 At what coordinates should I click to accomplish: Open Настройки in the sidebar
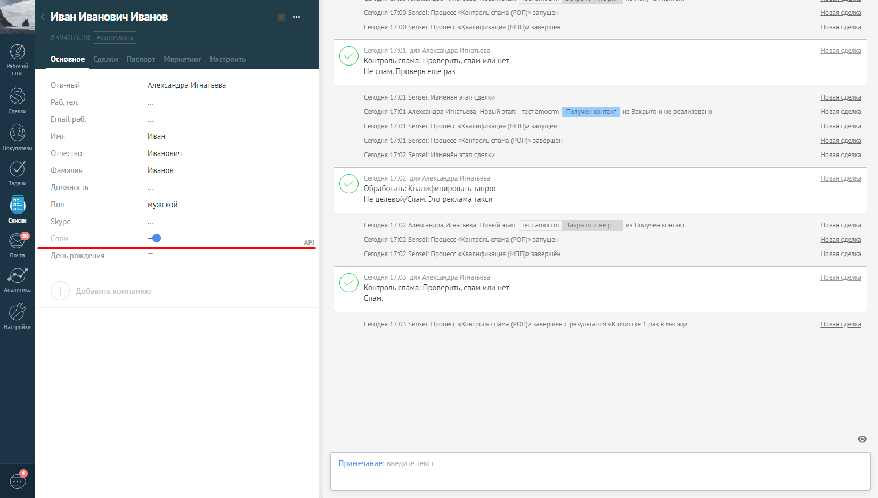point(17,316)
